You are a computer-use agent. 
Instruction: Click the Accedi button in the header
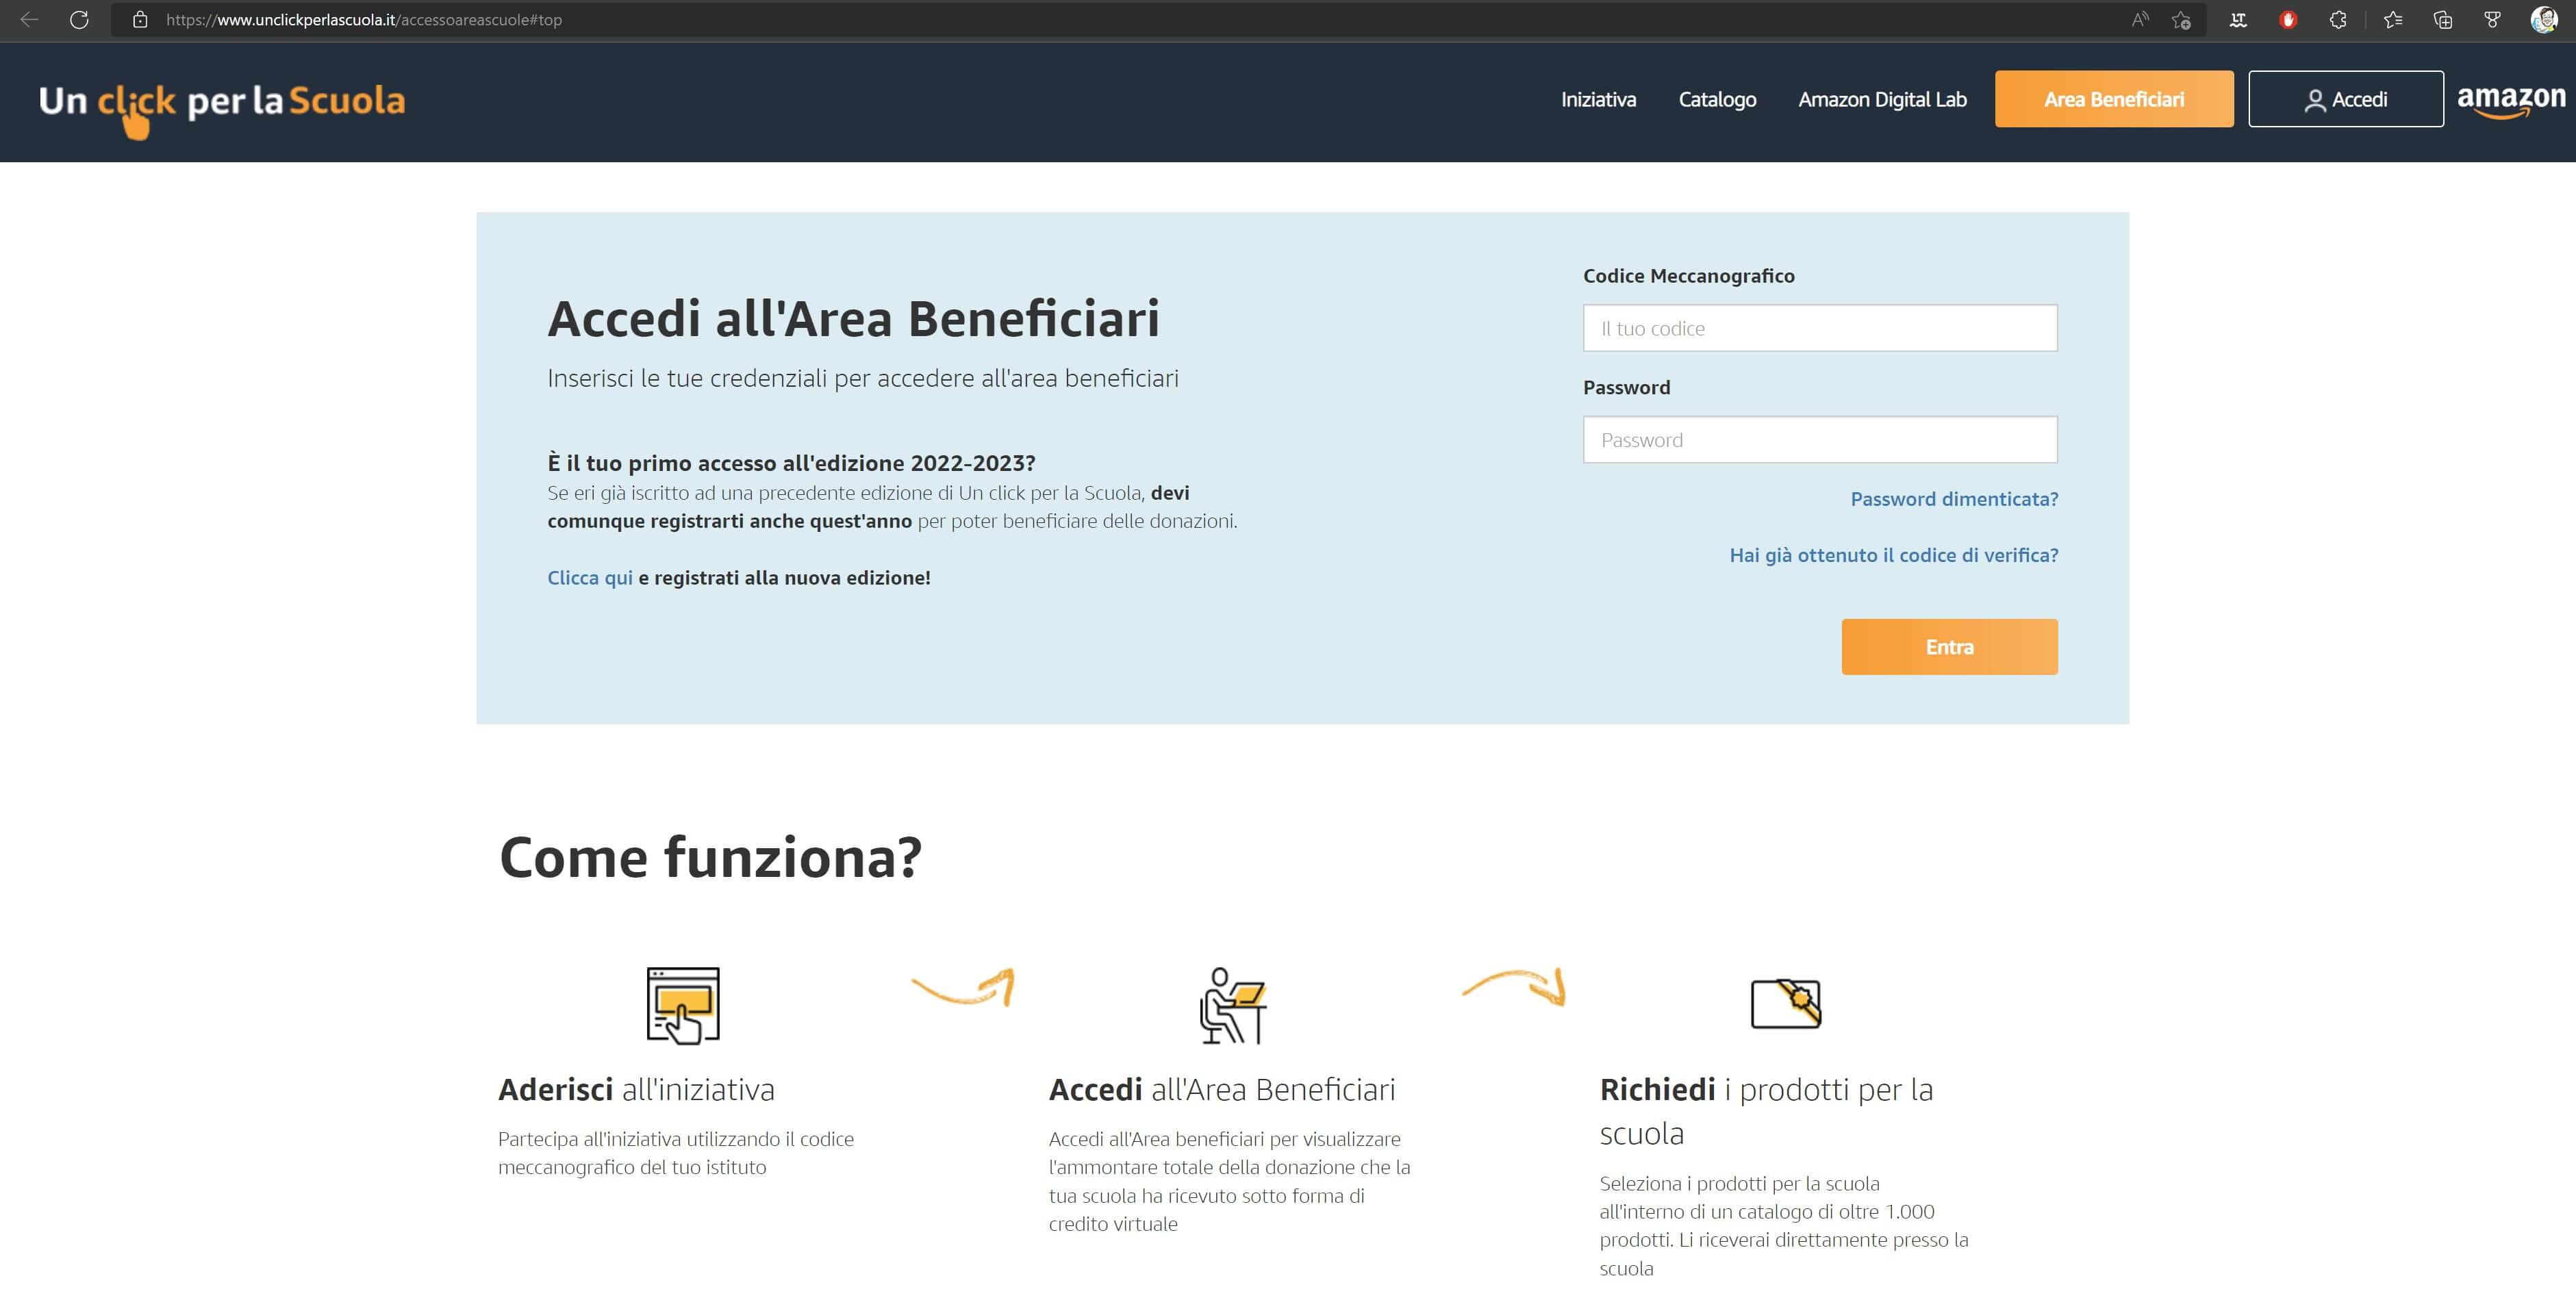coord(2345,99)
